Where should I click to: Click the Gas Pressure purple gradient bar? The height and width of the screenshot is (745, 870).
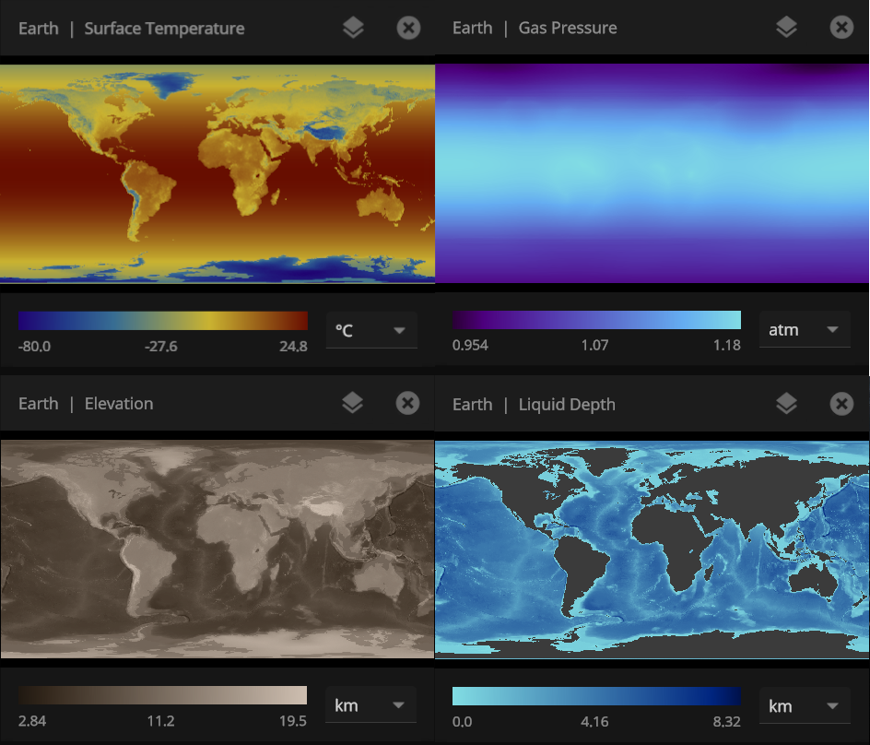(x=596, y=320)
